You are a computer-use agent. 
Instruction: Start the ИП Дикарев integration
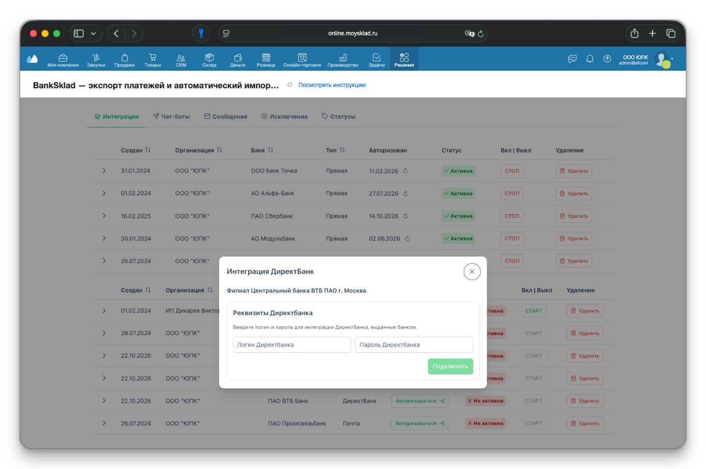point(534,311)
